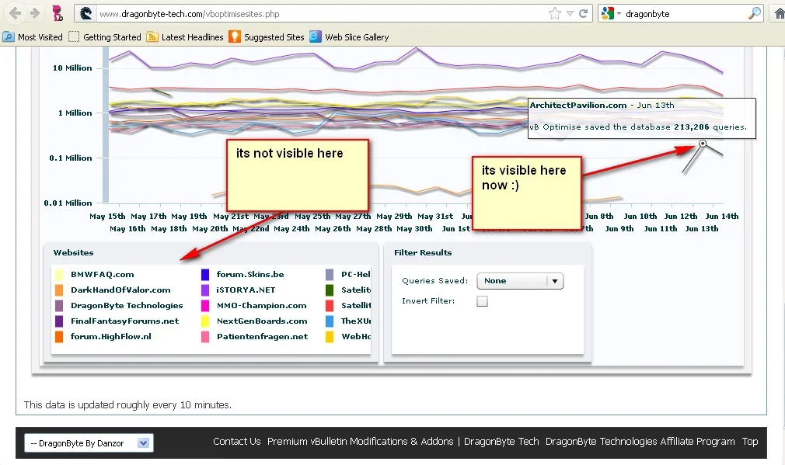
Task: Open the DragonByte By Danzor style selector
Action: (89, 443)
